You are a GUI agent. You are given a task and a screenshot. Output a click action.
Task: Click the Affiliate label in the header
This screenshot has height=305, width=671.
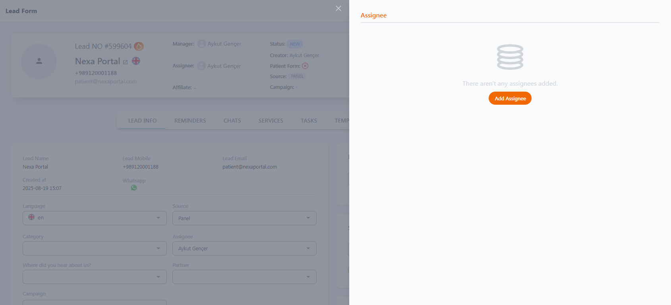[x=182, y=88]
